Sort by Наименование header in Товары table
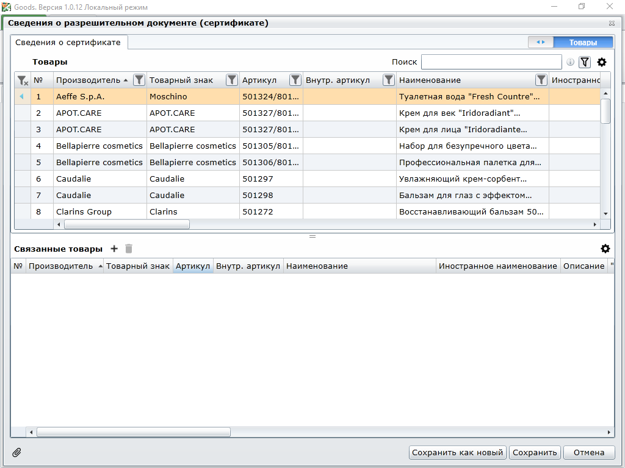This screenshot has height=468, width=625. click(x=430, y=80)
